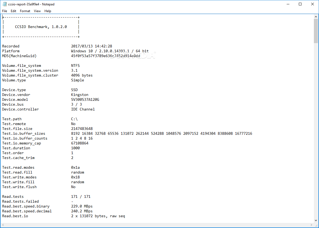Click the 'Kingston' vendor value
This screenshot has width=319, height=228.
80,95
